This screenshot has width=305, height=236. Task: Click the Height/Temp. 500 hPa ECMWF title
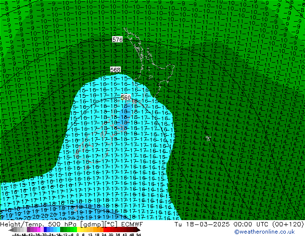point(71,224)
